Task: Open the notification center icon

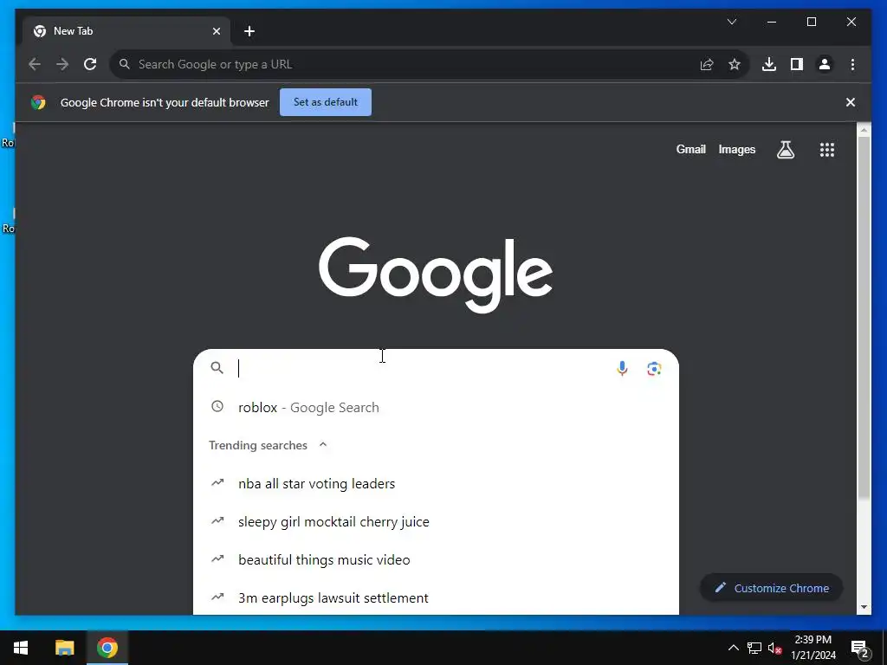Action: click(x=860, y=648)
